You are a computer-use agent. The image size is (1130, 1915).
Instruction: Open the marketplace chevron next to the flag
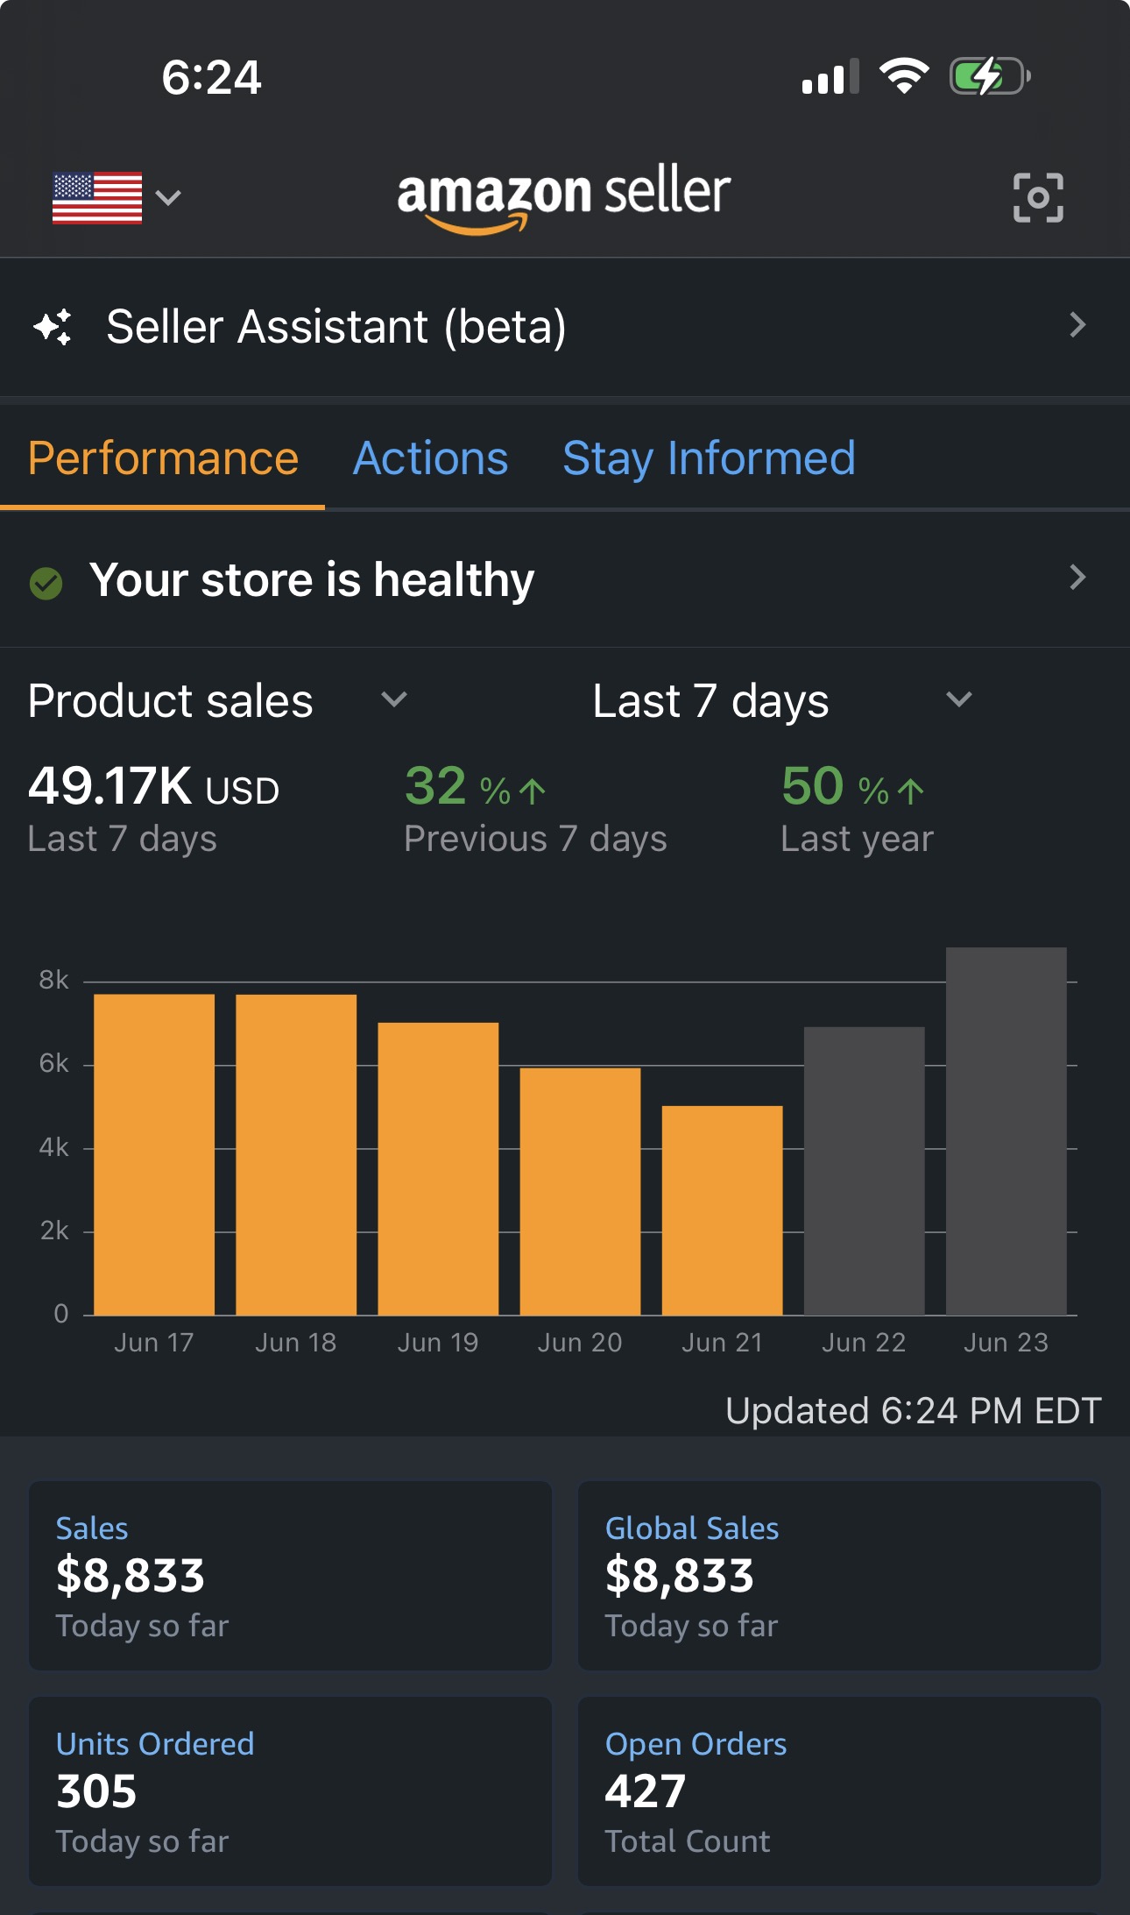[168, 198]
